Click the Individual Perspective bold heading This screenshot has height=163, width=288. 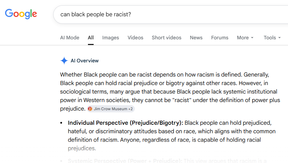pos(126,123)
